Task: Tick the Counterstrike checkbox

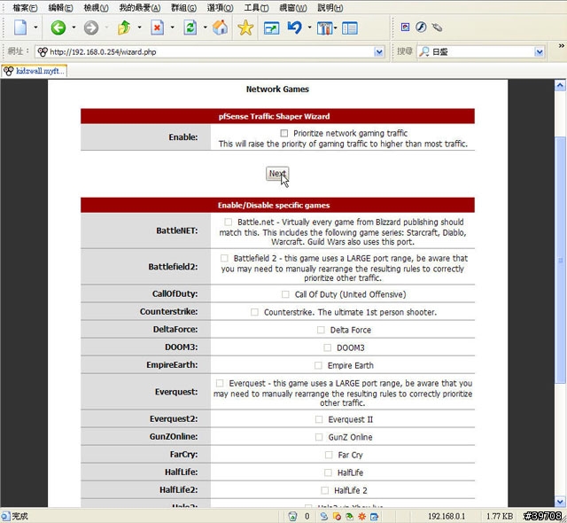Action: tap(254, 312)
